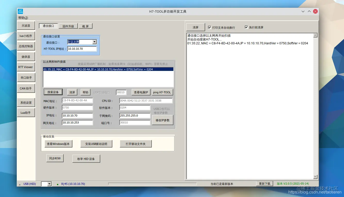Viewport: 344px width, 197px height.
Task: Click the MAC地址 field
Action: (x=77, y=101)
